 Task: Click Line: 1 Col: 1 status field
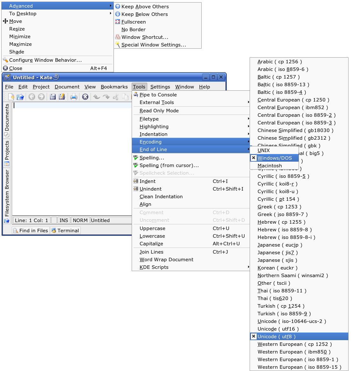pyautogui.click(x=31, y=220)
